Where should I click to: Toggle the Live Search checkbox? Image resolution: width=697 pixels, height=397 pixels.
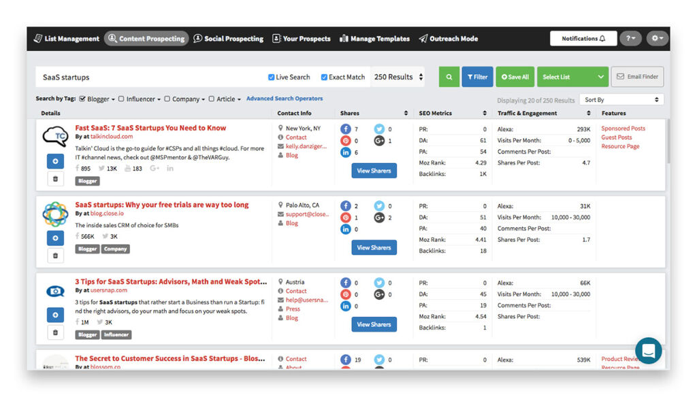click(x=271, y=77)
